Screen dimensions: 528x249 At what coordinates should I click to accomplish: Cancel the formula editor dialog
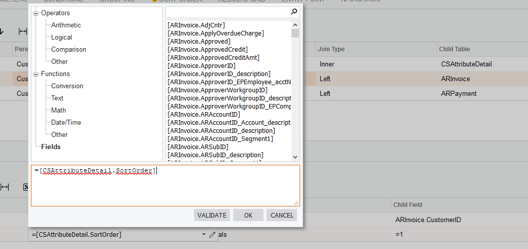282,215
